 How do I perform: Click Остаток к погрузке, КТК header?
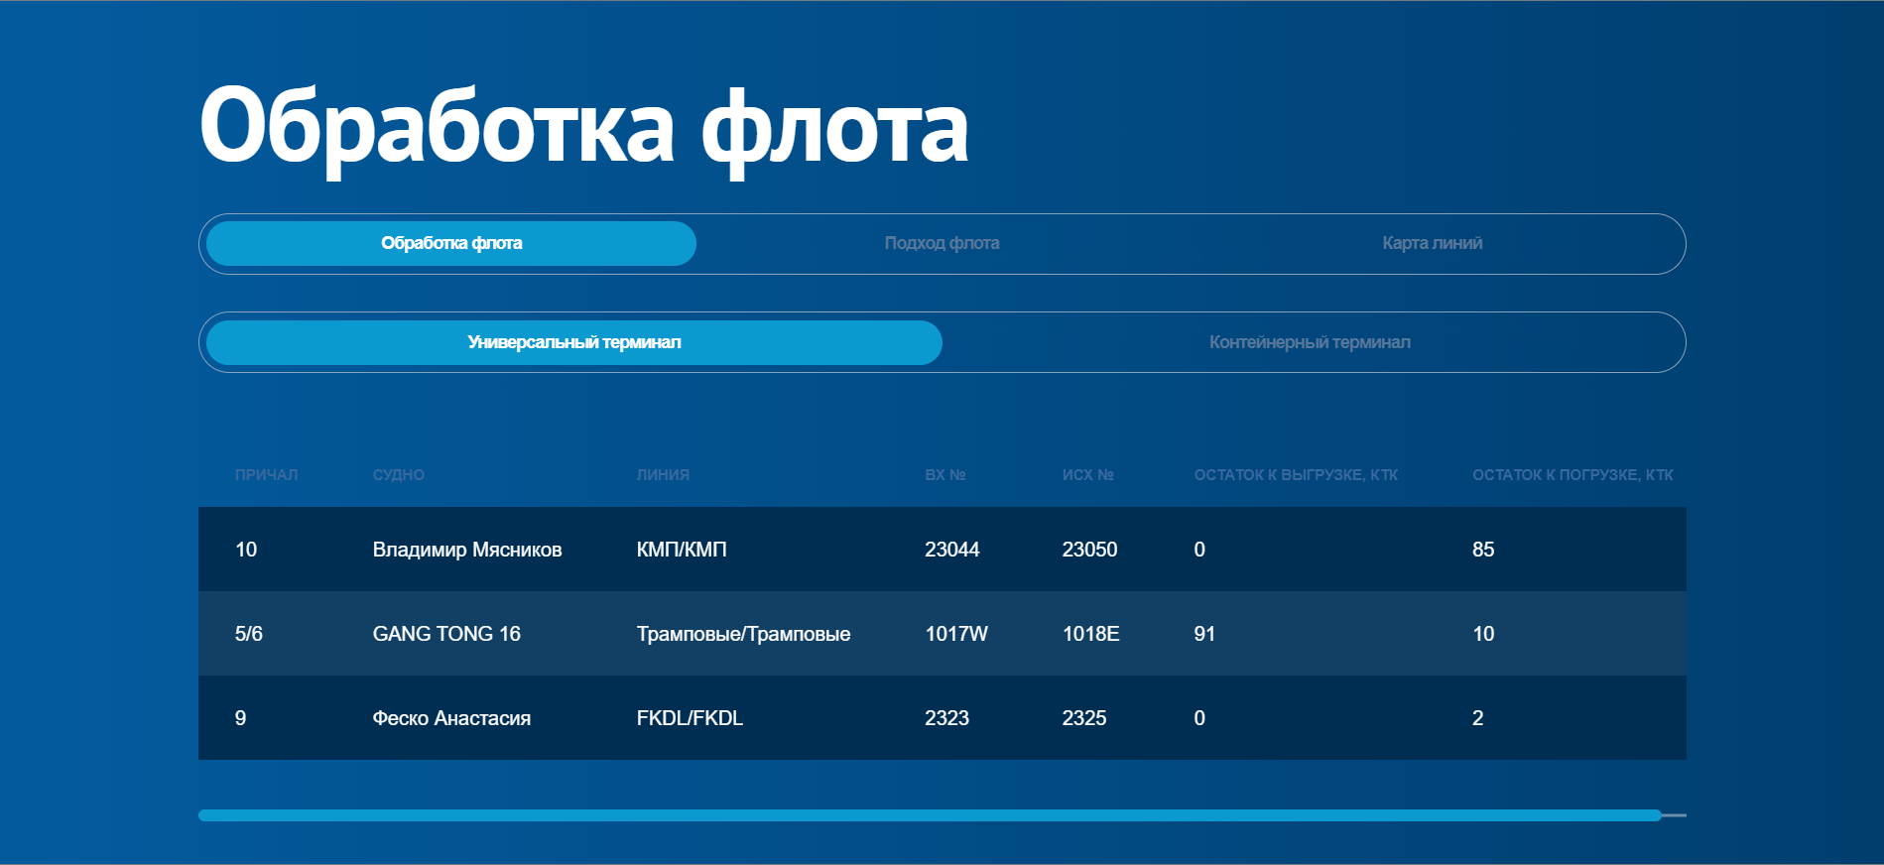(x=1572, y=475)
